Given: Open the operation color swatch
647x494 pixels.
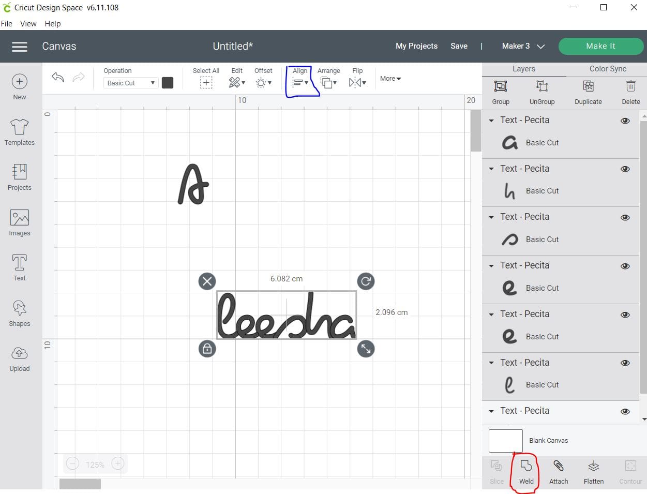Looking at the screenshot, I should pos(168,83).
